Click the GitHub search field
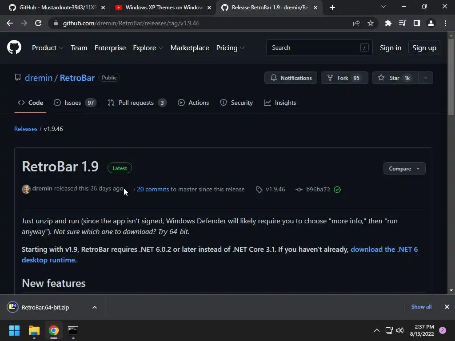The width and height of the screenshot is (455, 341). coord(319,48)
